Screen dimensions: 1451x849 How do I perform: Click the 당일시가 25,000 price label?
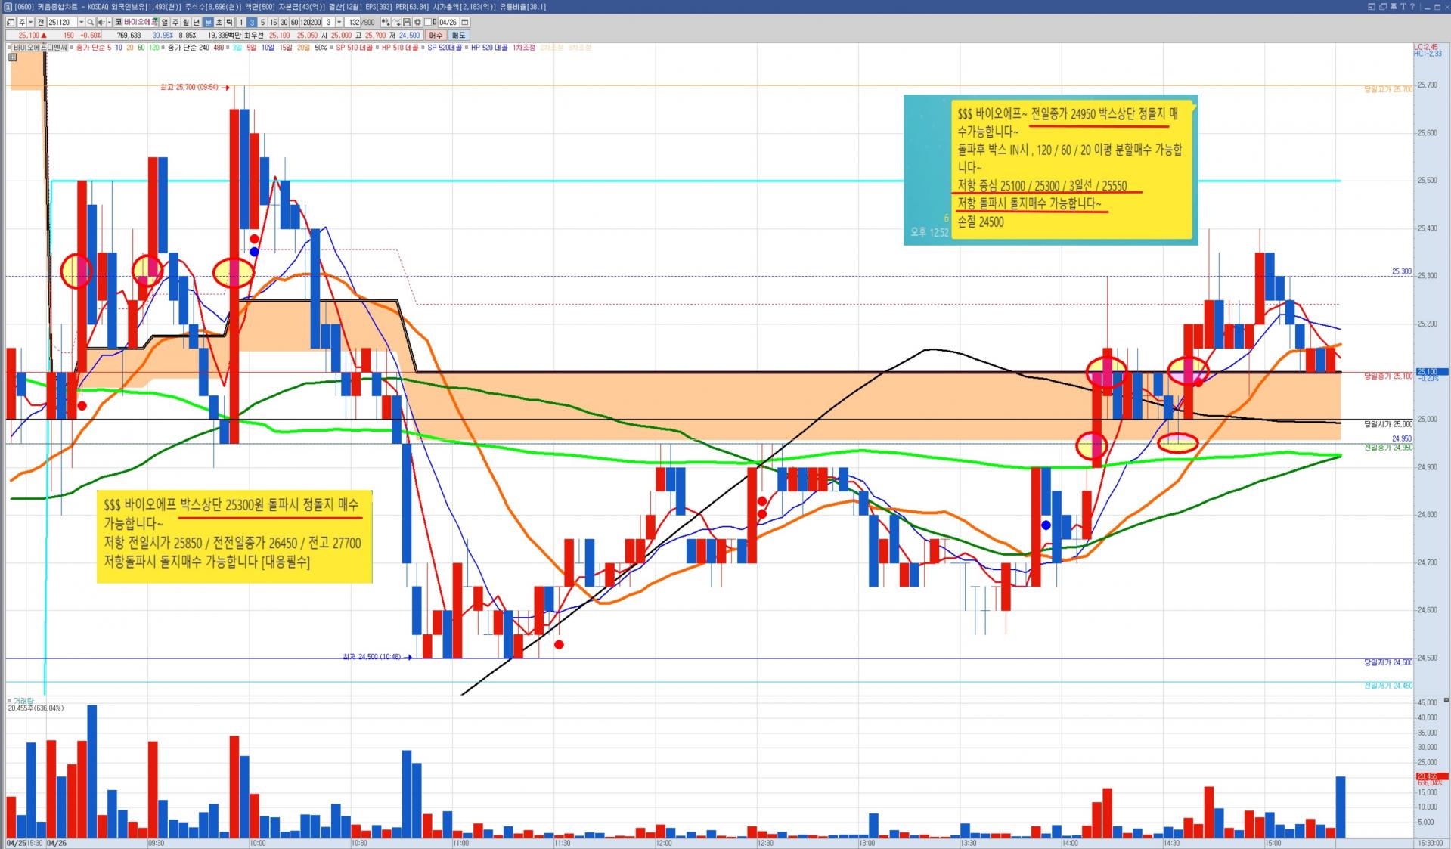click(x=1388, y=424)
